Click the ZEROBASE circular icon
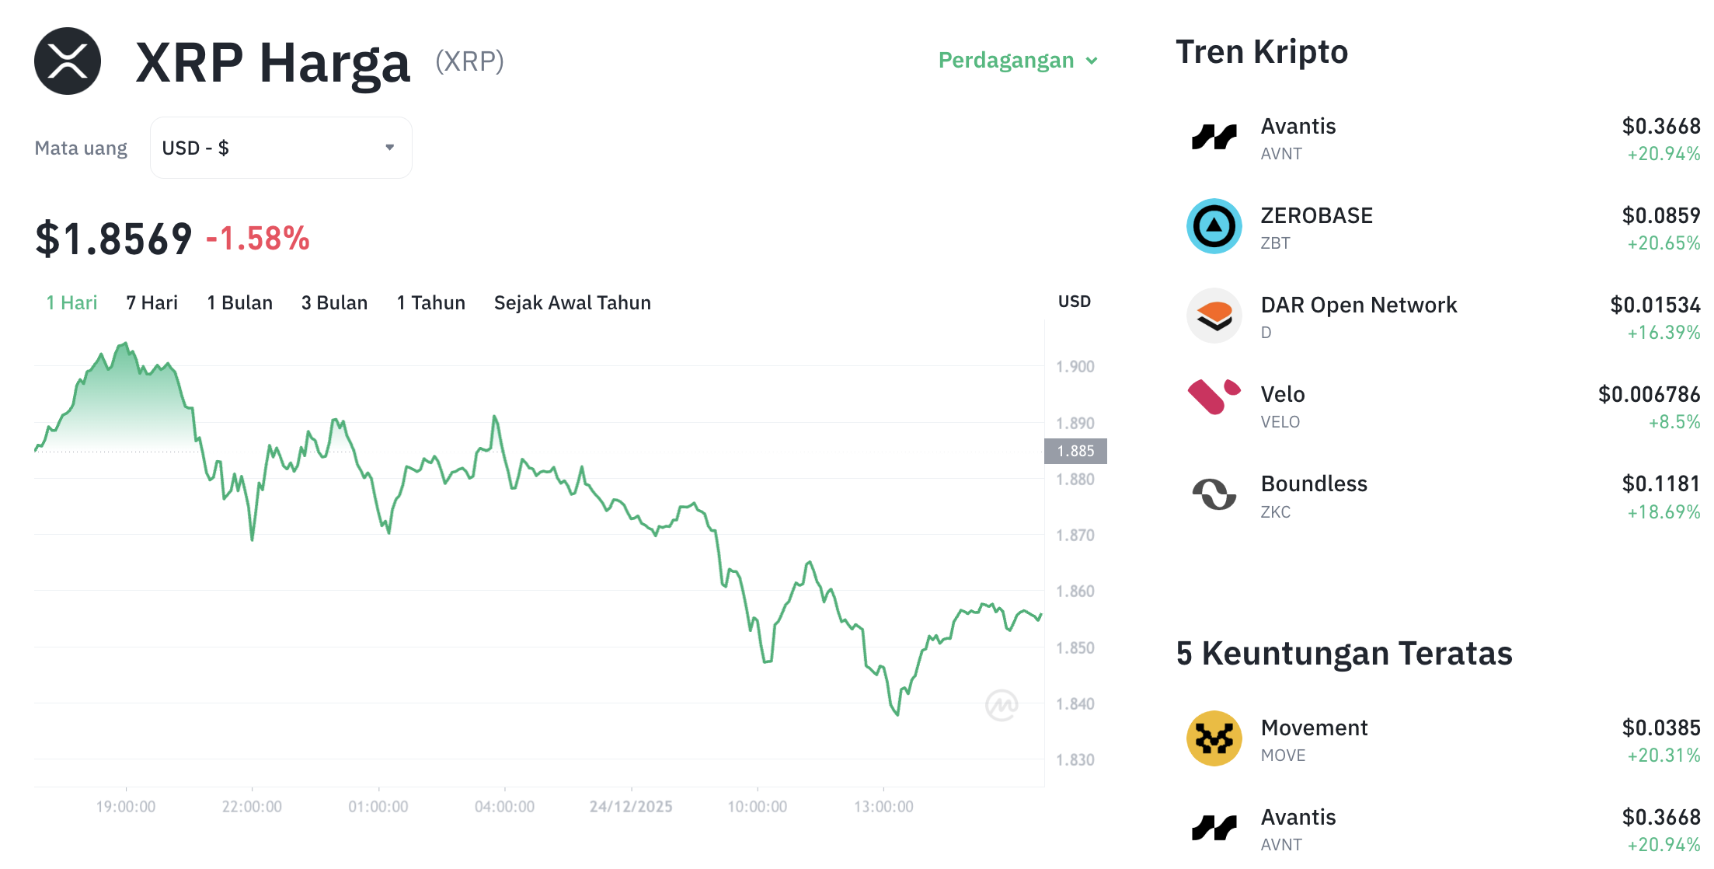Screen dimensions: 1714x869 point(1212,227)
